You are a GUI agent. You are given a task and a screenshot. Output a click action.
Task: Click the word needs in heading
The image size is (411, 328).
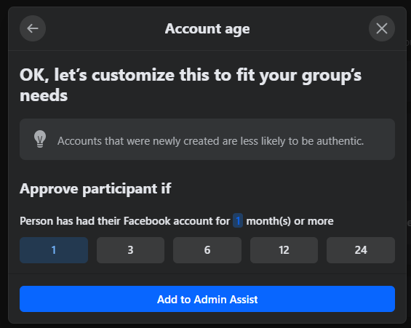pyautogui.click(x=44, y=95)
